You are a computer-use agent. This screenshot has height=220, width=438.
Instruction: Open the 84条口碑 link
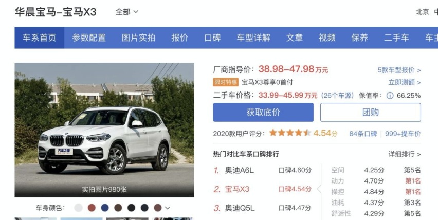coord(363,134)
